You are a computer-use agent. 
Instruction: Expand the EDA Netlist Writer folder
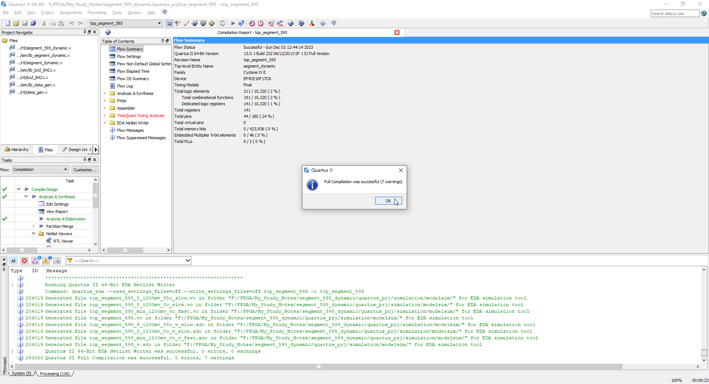pos(104,123)
